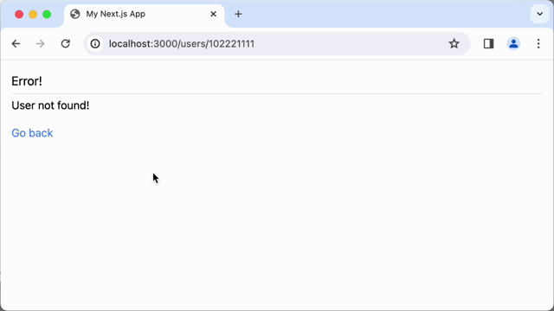Open the Chrome three-dot menu
The image size is (554, 311).
coord(538,44)
